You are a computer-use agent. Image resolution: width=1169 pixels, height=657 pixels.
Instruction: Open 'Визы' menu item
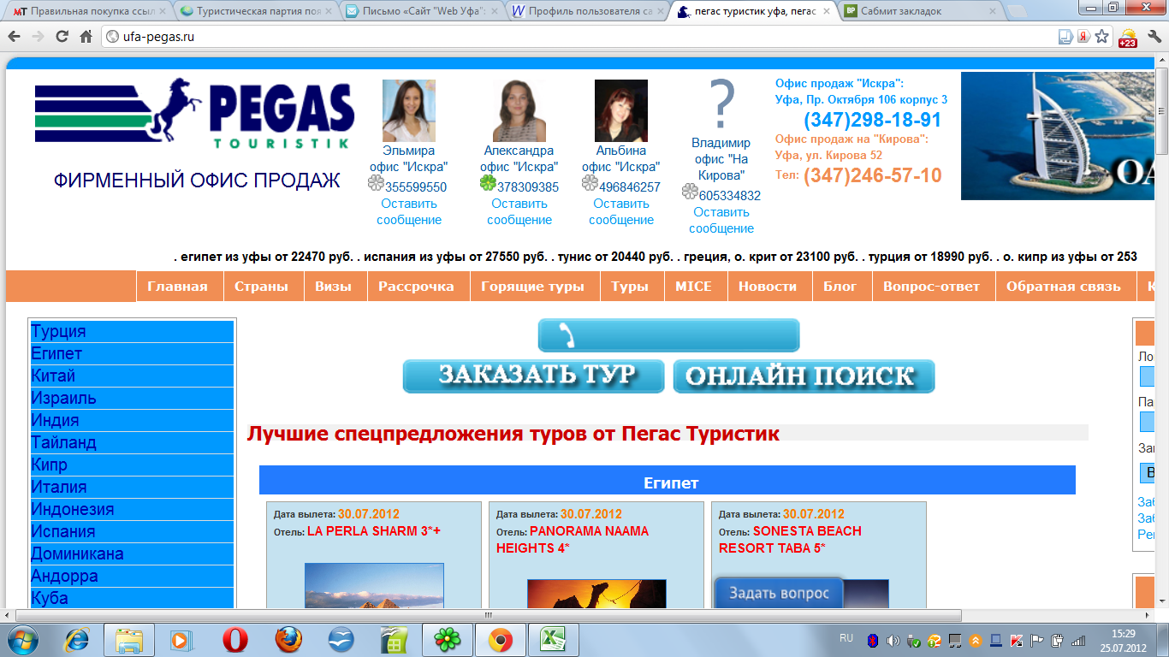pos(333,287)
